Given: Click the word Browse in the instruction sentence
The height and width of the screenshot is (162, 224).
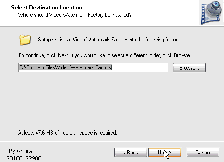Looking at the screenshot, I should 182,55.
